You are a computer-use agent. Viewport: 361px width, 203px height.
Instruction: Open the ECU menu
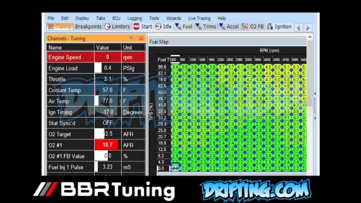(x=116, y=18)
